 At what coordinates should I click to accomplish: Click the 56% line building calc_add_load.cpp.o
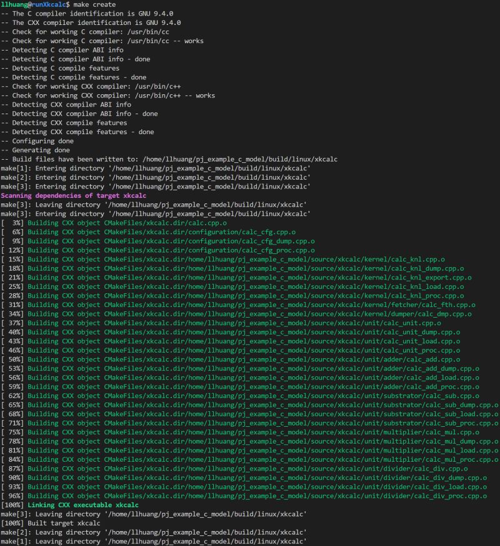click(x=240, y=378)
